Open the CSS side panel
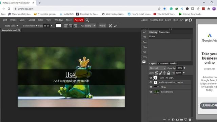Screen dimensions: 217x122 coord(144,57)
